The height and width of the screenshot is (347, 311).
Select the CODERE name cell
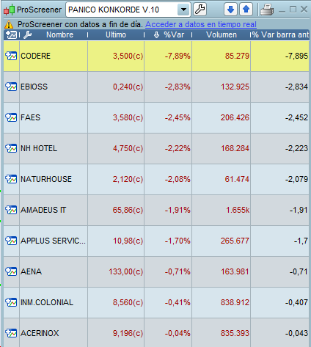[x=54, y=56]
